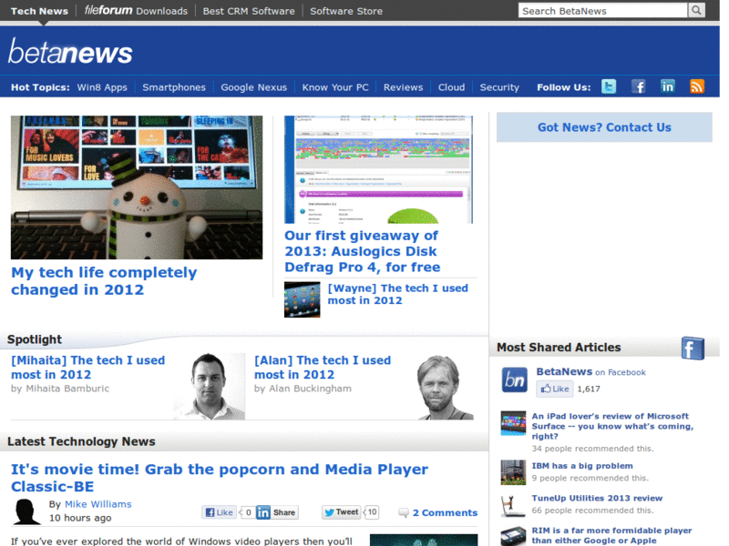Open the BetaNews Twitter profile icon
The height and width of the screenshot is (546, 729).
[609, 86]
